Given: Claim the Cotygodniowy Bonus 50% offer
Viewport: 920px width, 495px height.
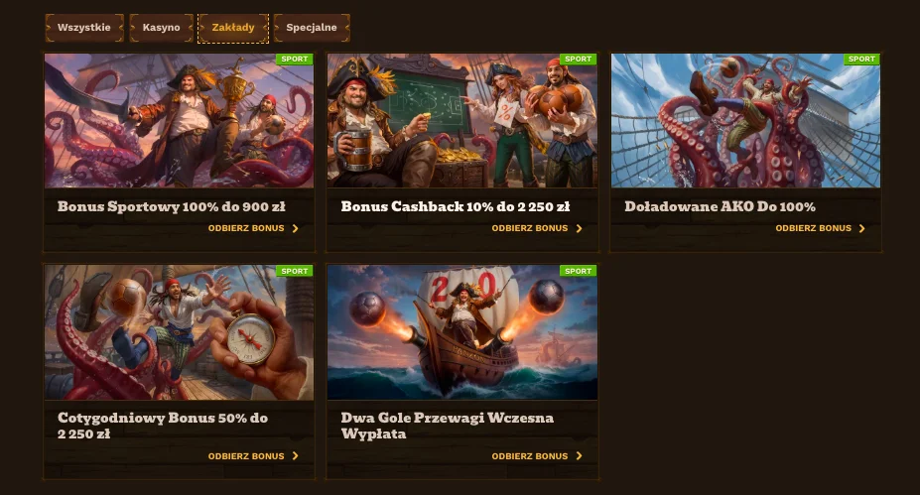Looking at the screenshot, I should (253, 455).
